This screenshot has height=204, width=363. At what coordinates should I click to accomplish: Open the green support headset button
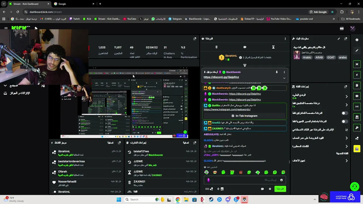click(x=354, y=186)
